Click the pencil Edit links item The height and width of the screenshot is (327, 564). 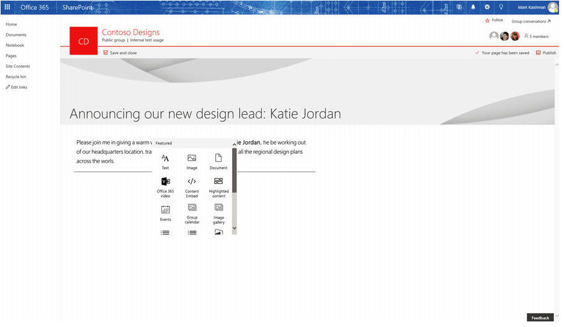pos(17,87)
